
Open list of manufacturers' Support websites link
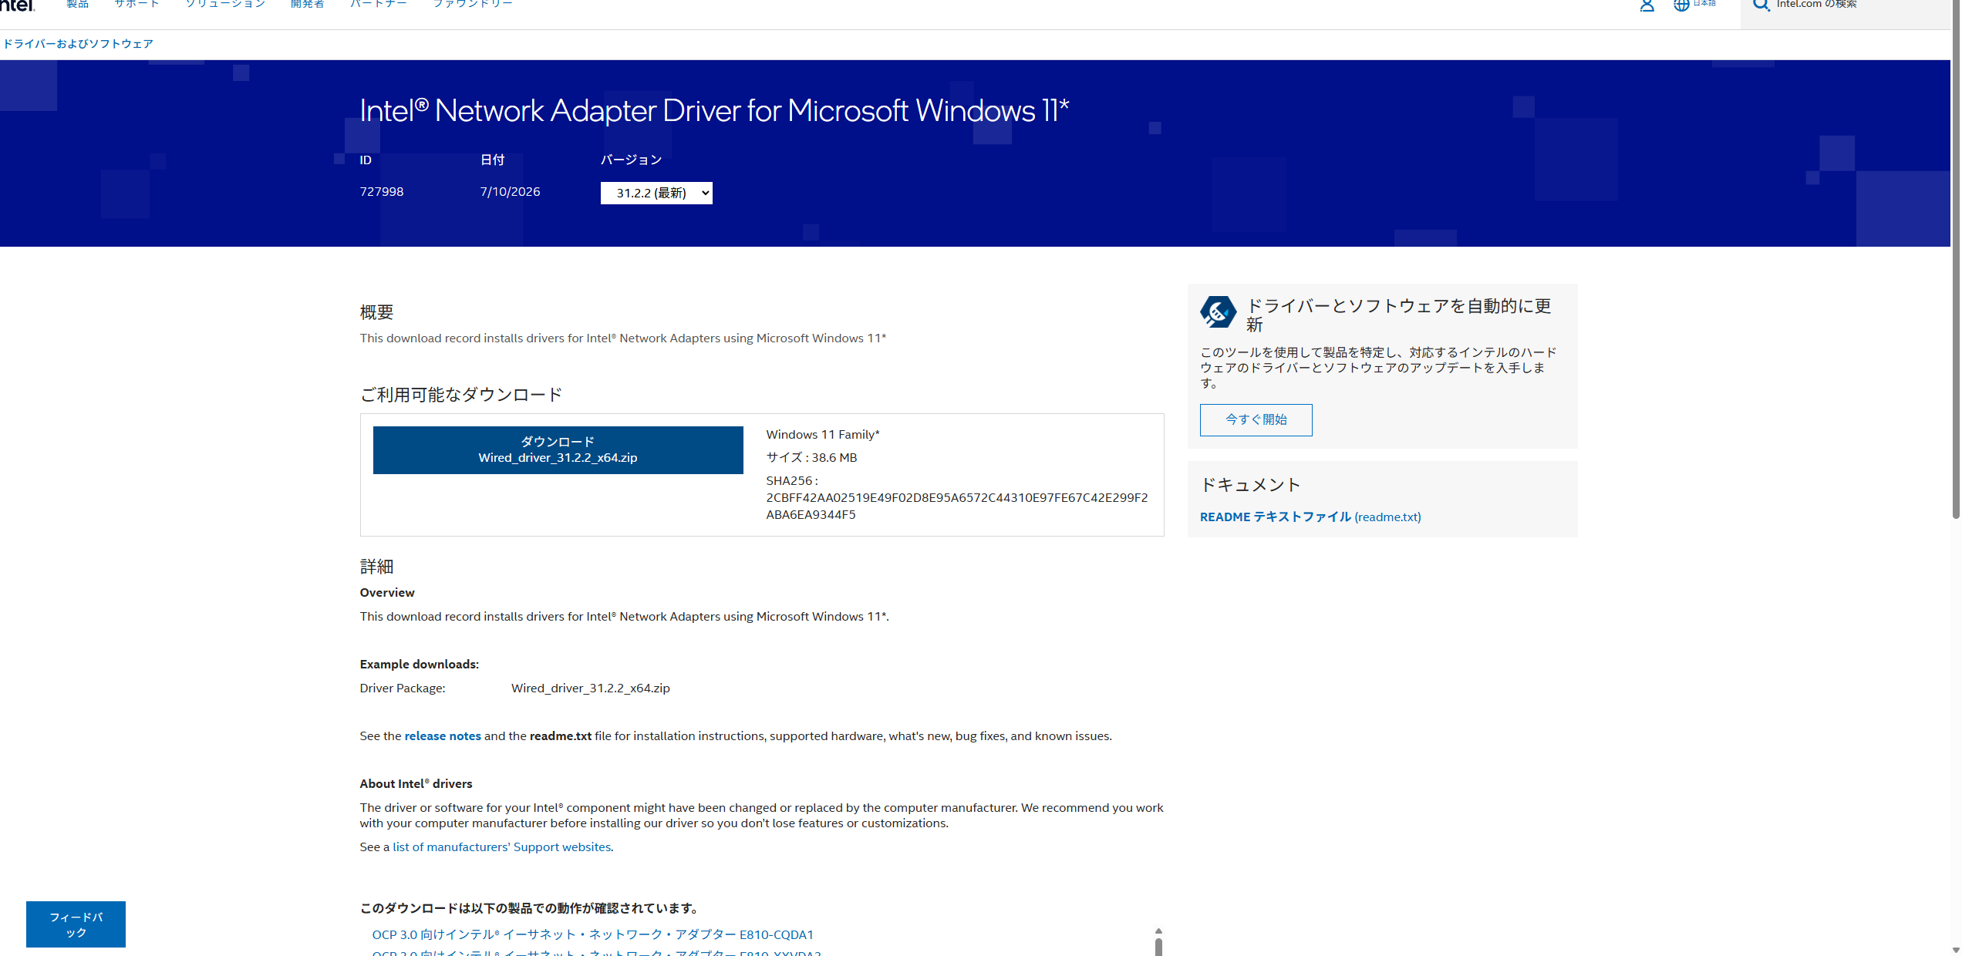(502, 847)
